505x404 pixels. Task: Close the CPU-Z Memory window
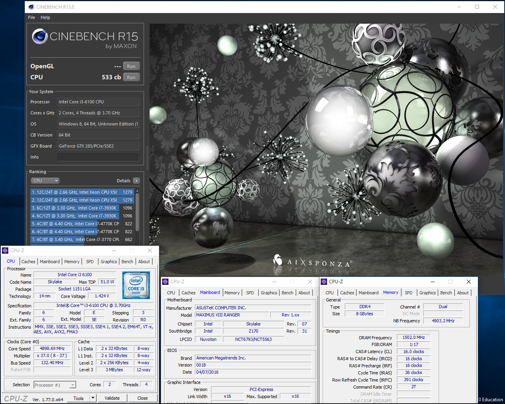[469, 282]
